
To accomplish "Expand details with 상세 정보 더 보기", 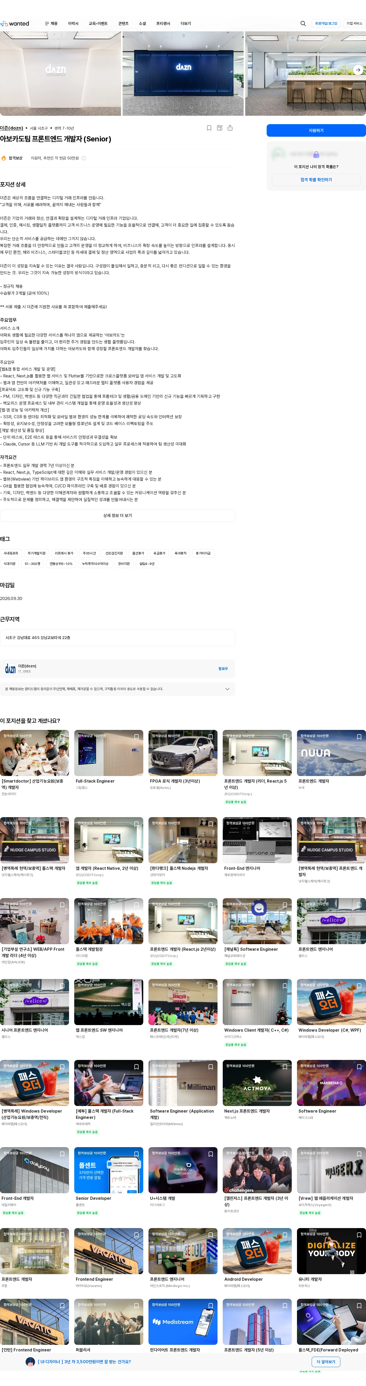I will 118,515.
